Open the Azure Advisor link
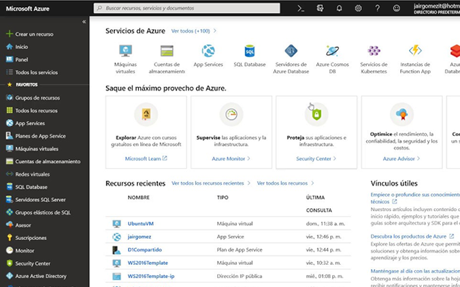This screenshot has width=460, height=287. [x=401, y=158]
